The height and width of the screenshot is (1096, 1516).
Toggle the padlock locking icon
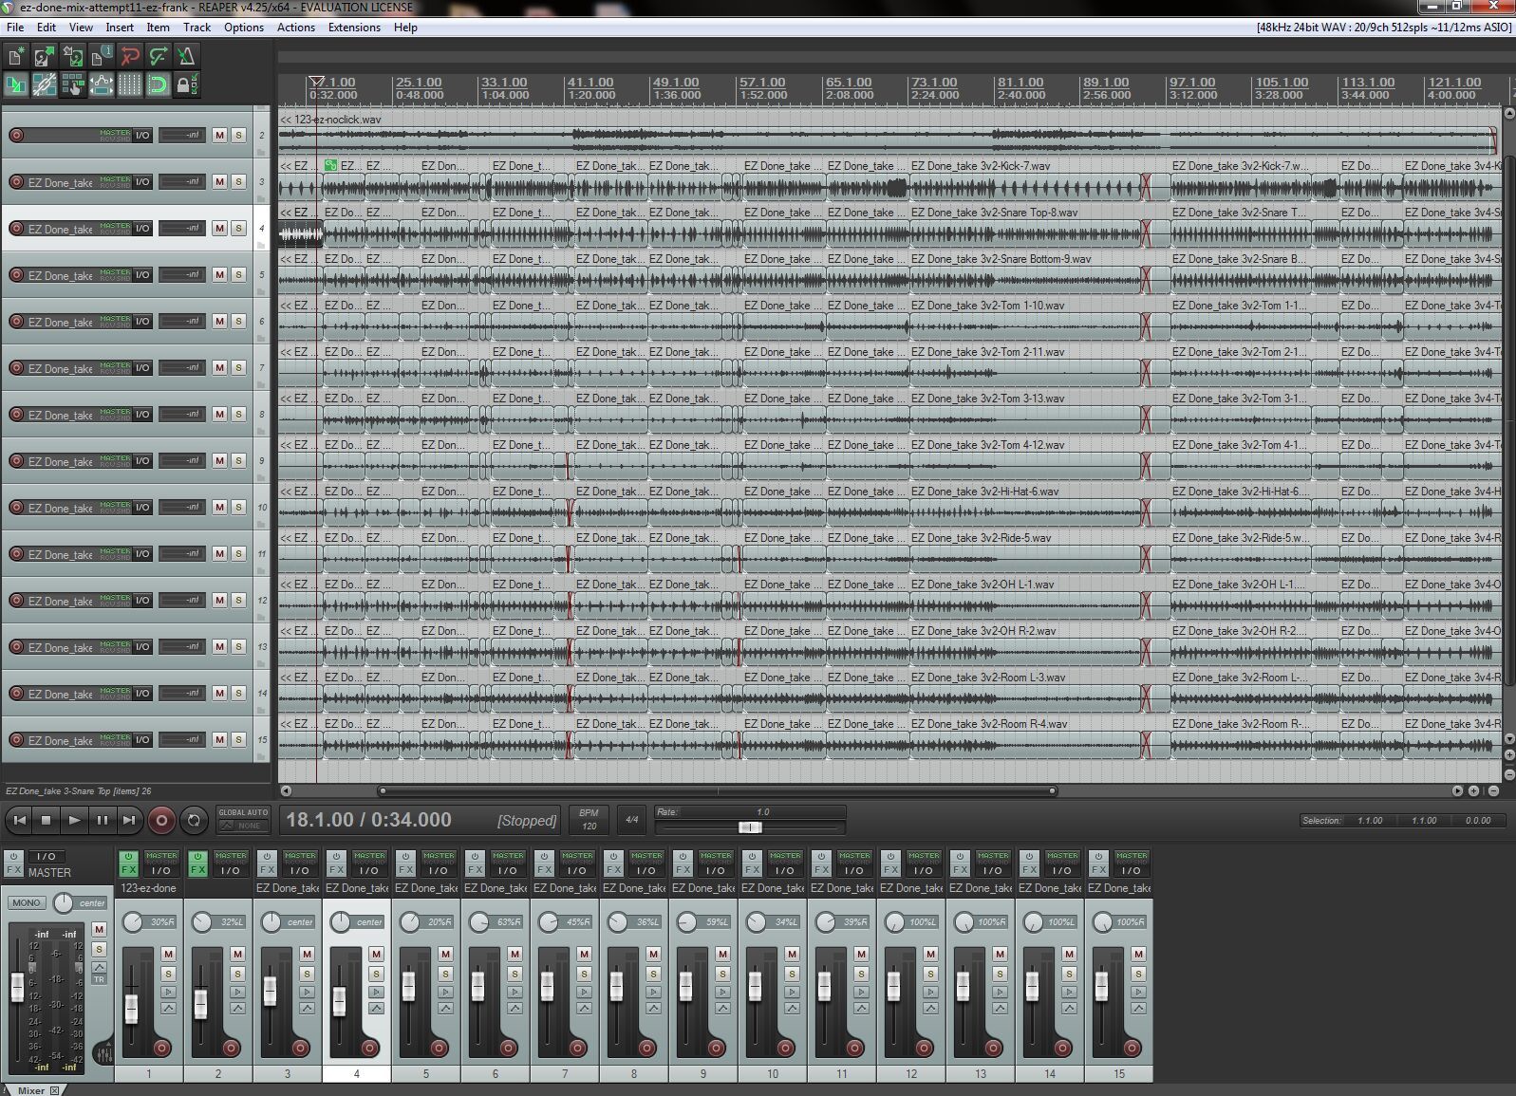pos(186,85)
